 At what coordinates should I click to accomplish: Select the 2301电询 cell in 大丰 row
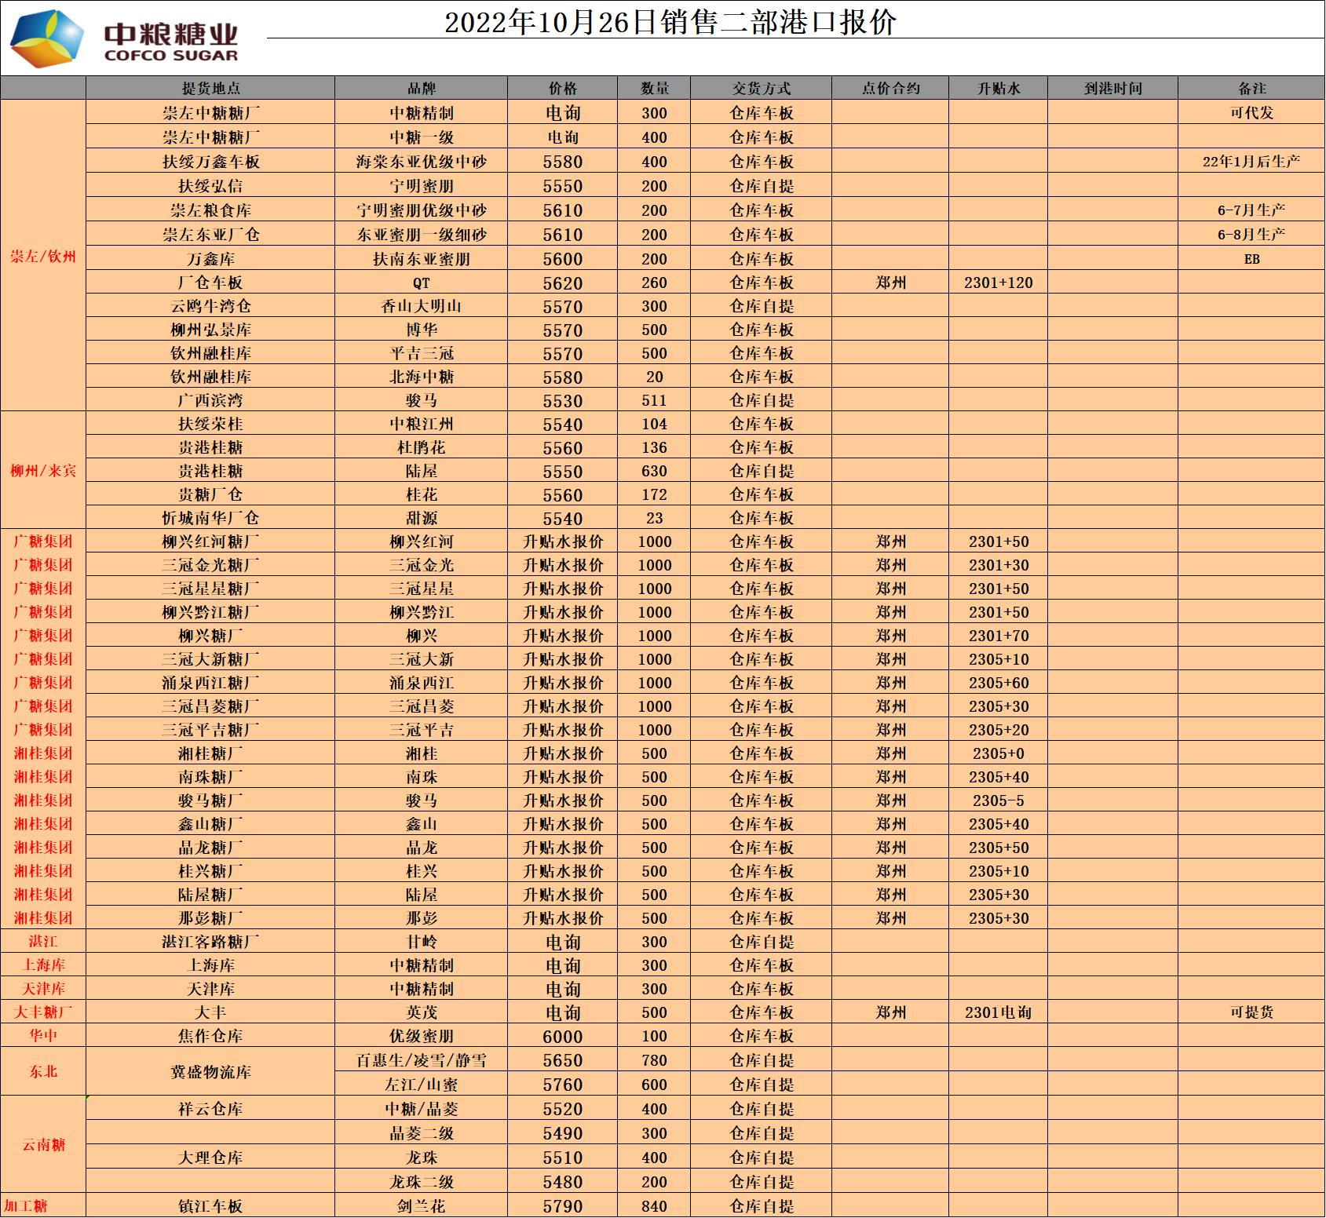point(998,1012)
